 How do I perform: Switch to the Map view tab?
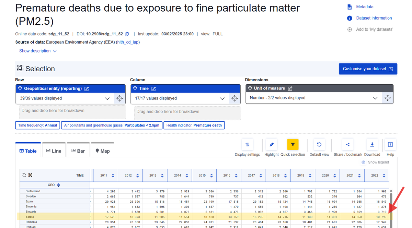(x=102, y=151)
